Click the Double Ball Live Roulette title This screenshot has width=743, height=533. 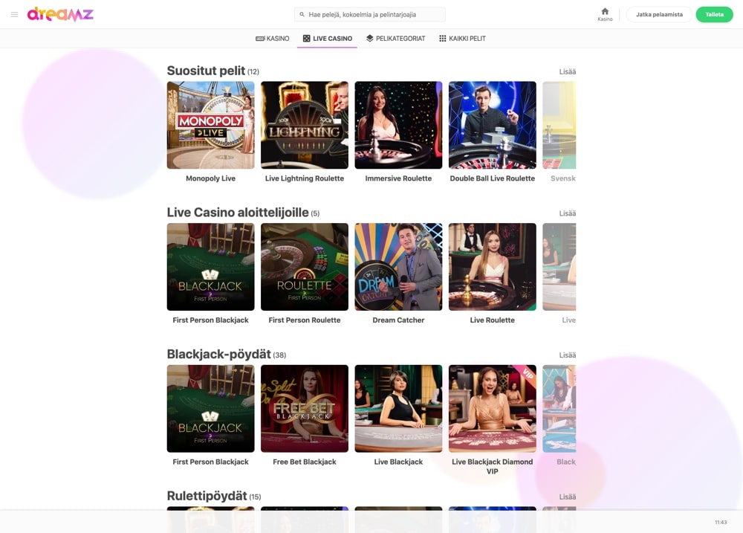[493, 178]
